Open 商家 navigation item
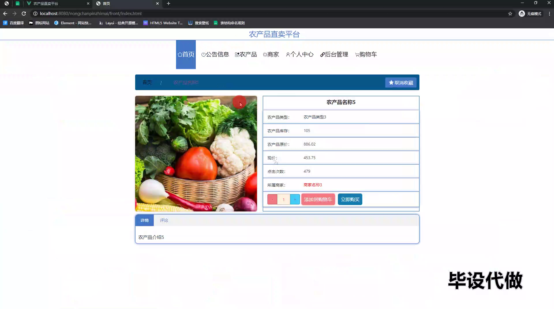 coord(271,54)
